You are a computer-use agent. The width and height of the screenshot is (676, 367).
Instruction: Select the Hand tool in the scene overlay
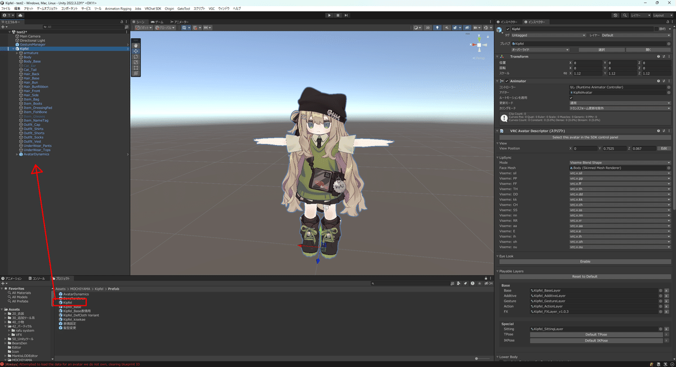(x=135, y=45)
